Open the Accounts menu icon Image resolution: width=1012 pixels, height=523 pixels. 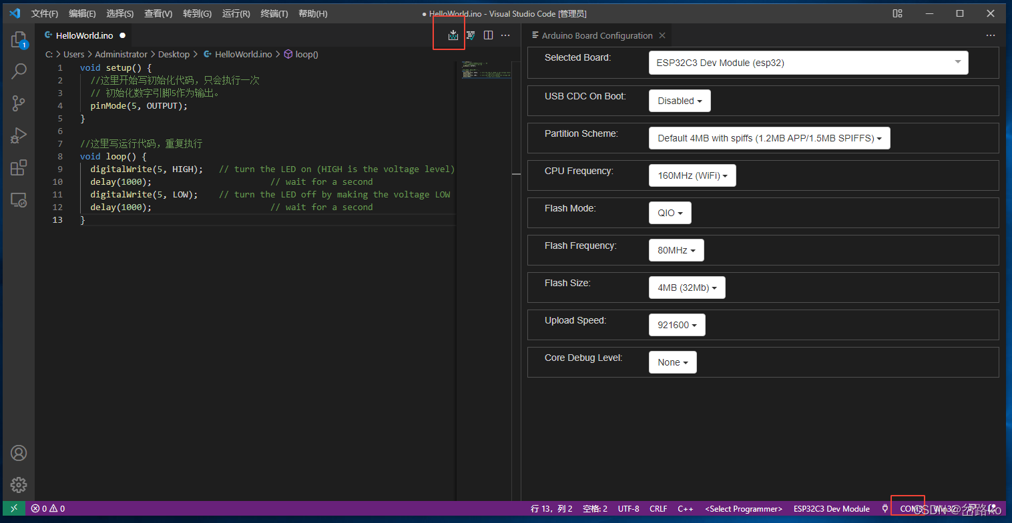point(19,454)
